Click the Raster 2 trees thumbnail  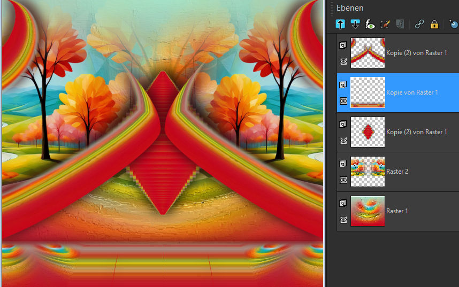tap(368, 172)
